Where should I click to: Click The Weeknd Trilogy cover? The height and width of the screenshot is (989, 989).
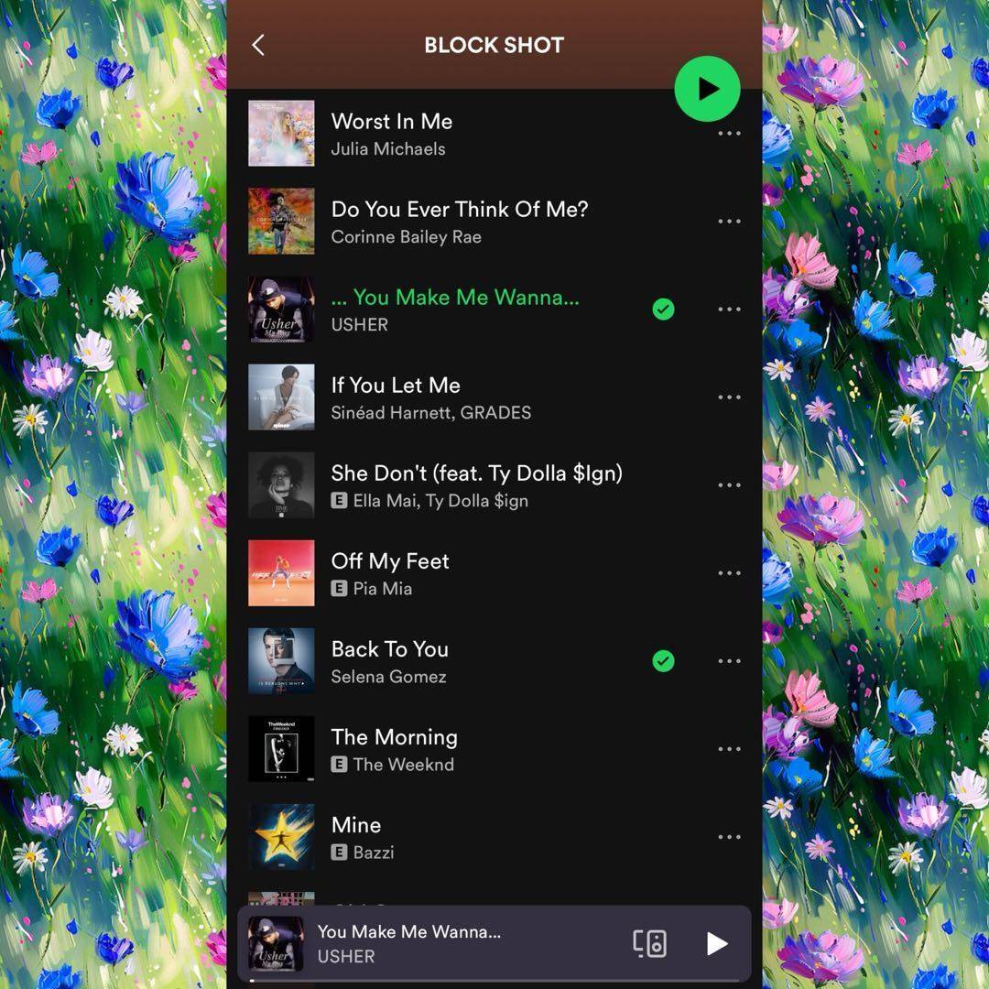(x=281, y=749)
